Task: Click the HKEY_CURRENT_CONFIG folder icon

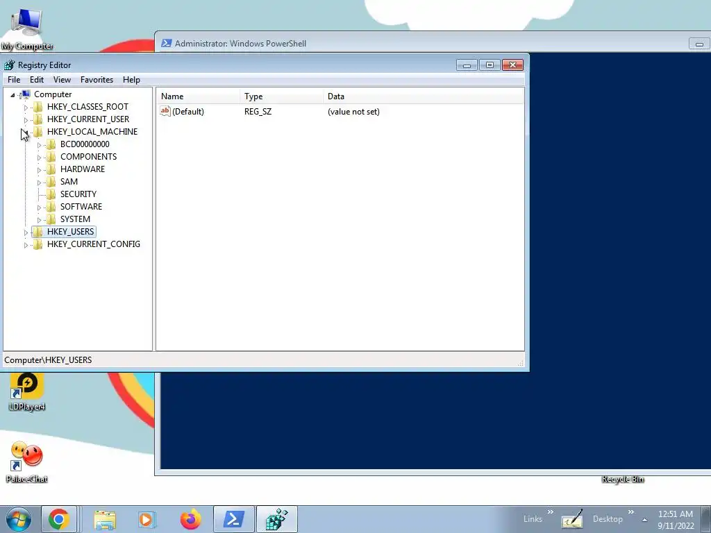Action: point(38,244)
